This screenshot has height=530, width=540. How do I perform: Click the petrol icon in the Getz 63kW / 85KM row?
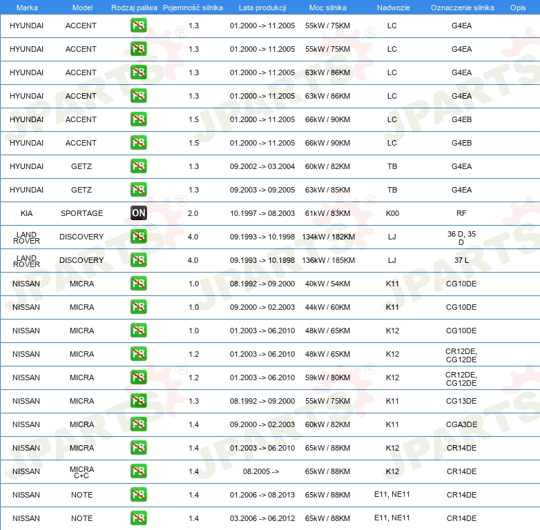click(x=138, y=189)
